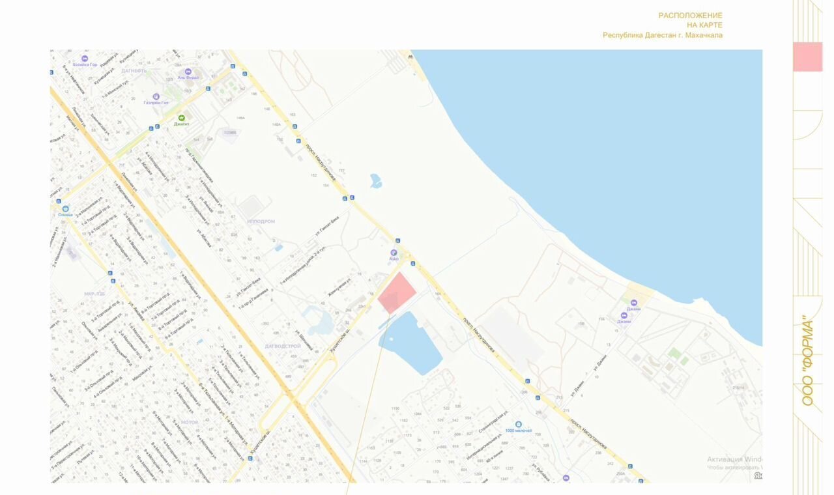The height and width of the screenshot is (495, 834).
Task: Click house number 777 on the map
Action: pyautogui.click(x=341, y=171)
